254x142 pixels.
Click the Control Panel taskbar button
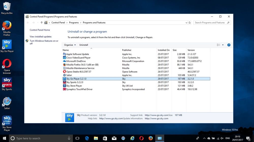pyautogui.click(x=160, y=138)
